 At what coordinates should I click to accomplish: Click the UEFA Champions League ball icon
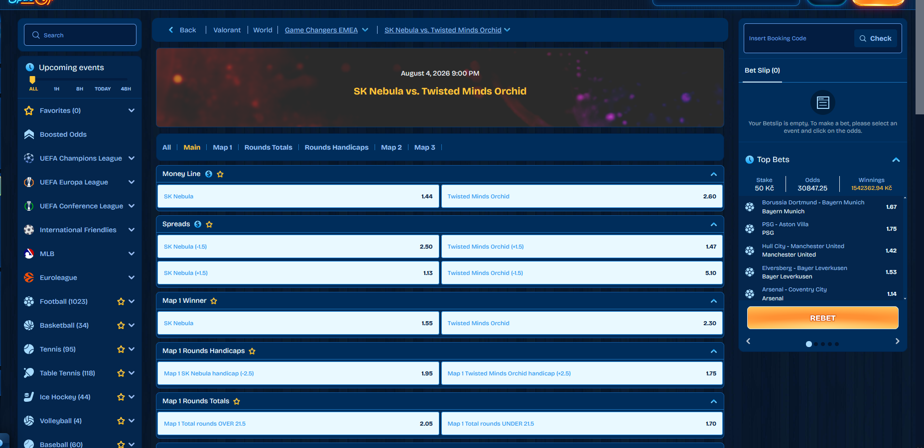coord(29,158)
